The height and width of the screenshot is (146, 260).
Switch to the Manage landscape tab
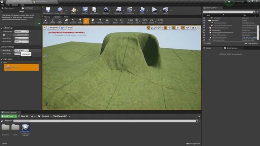[x=48, y=17]
